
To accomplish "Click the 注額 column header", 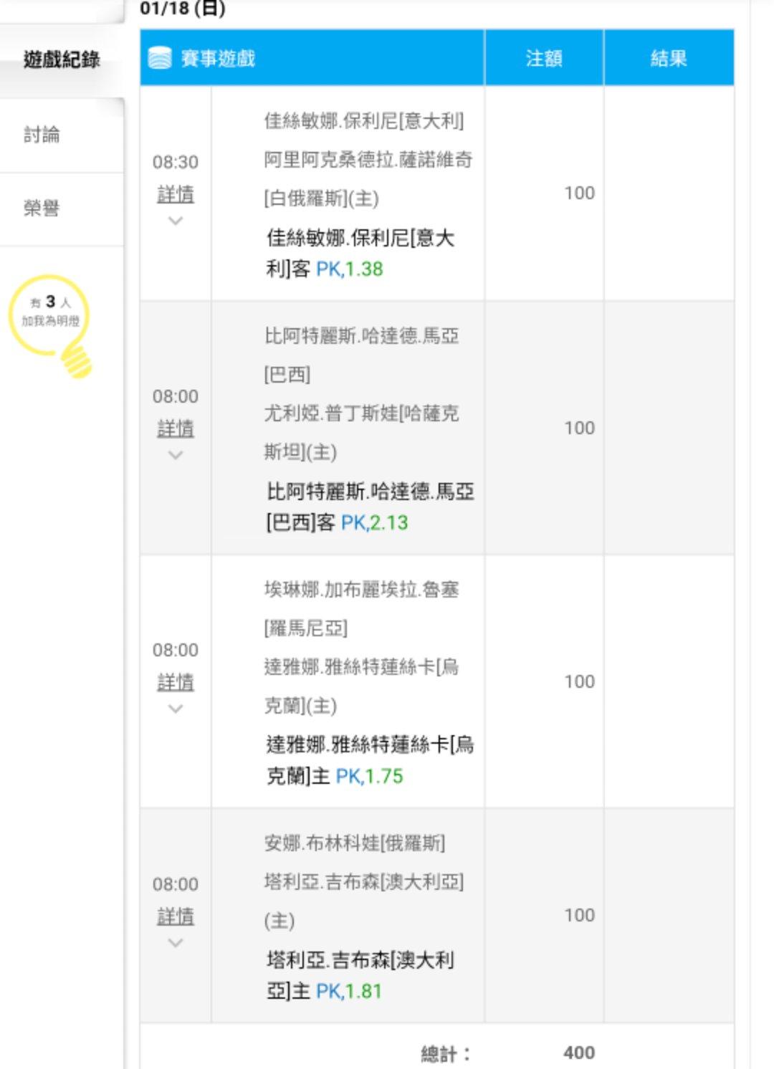I will pyautogui.click(x=544, y=58).
